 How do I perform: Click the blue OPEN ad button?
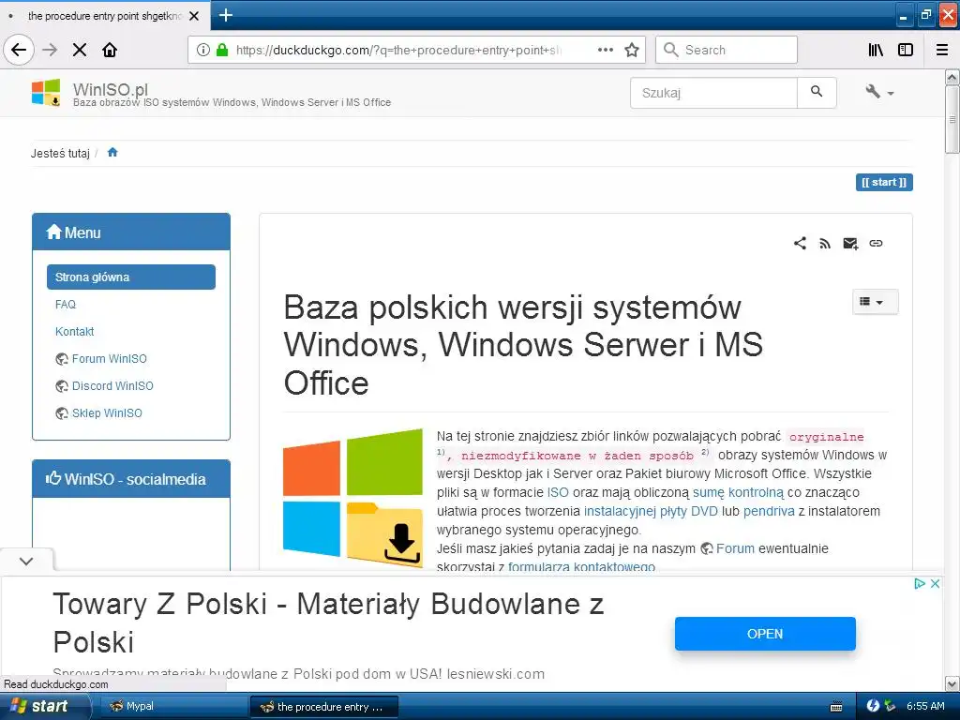click(x=765, y=634)
